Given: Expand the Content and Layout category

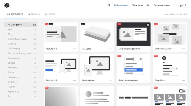Looking at the screenshot, I should pyautogui.click(x=6, y=39).
